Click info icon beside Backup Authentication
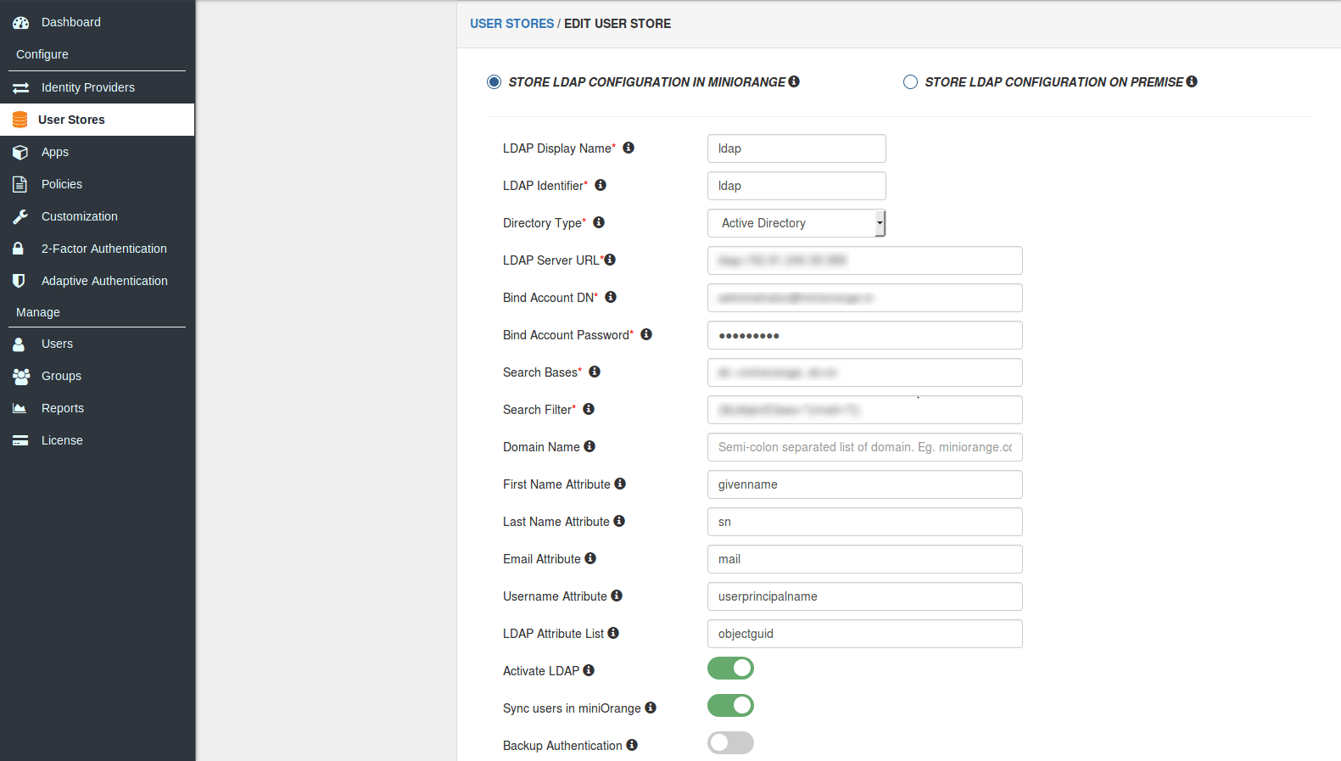 [632, 745]
